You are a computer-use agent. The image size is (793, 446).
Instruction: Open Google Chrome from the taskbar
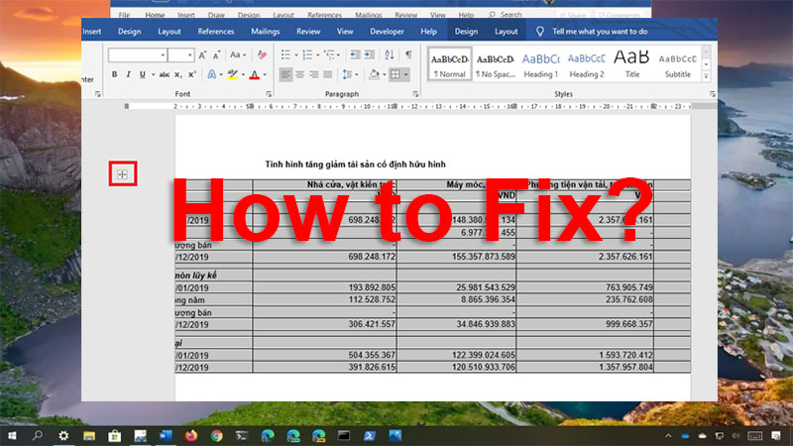coord(216,435)
